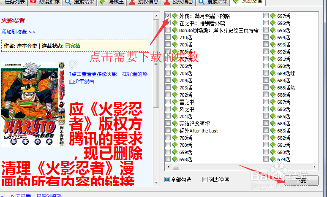Click the book icon beside 709话

[x=175, y=44]
